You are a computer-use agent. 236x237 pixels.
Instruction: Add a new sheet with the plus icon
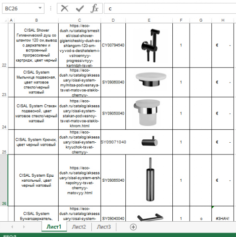[133, 227]
